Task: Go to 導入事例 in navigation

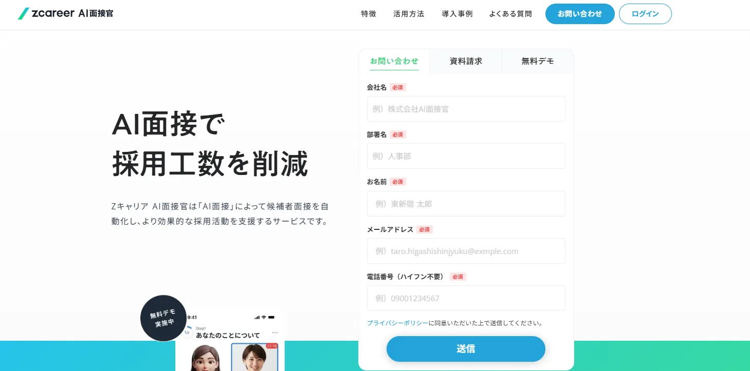Action: [457, 14]
